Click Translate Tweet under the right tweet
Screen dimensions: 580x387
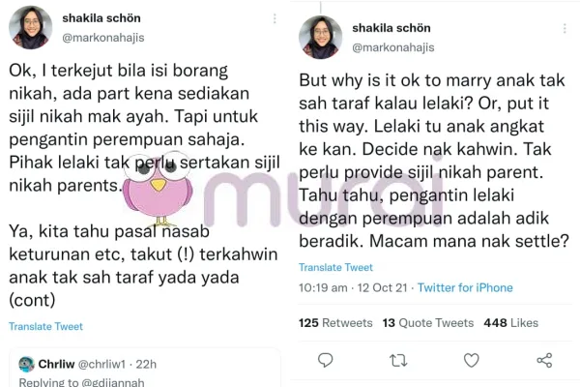click(x=335, y=267)
